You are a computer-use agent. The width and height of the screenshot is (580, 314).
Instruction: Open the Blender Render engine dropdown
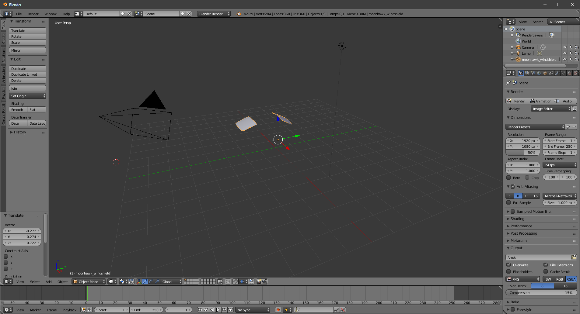[x=214, y=14]
